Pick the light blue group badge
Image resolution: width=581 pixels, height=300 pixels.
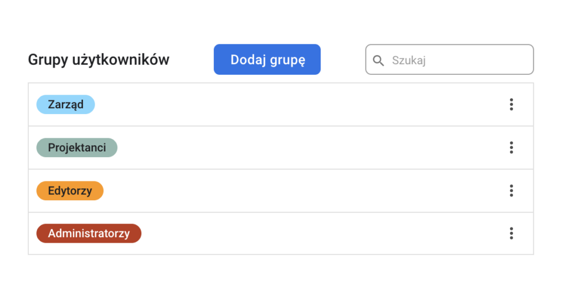click(65, 104)
